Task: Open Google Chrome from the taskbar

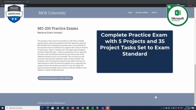Action: click(x=83, y=108)
